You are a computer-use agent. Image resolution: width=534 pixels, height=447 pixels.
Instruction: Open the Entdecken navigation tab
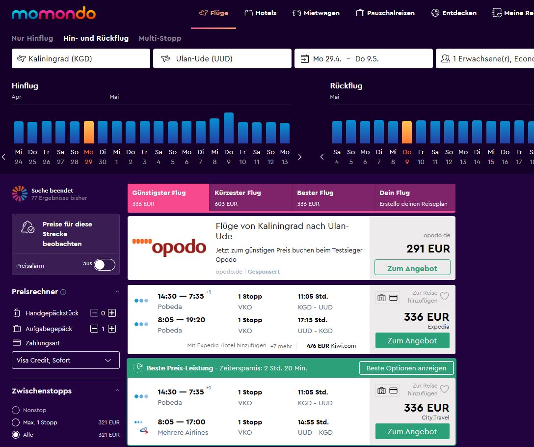pos(454,13)
